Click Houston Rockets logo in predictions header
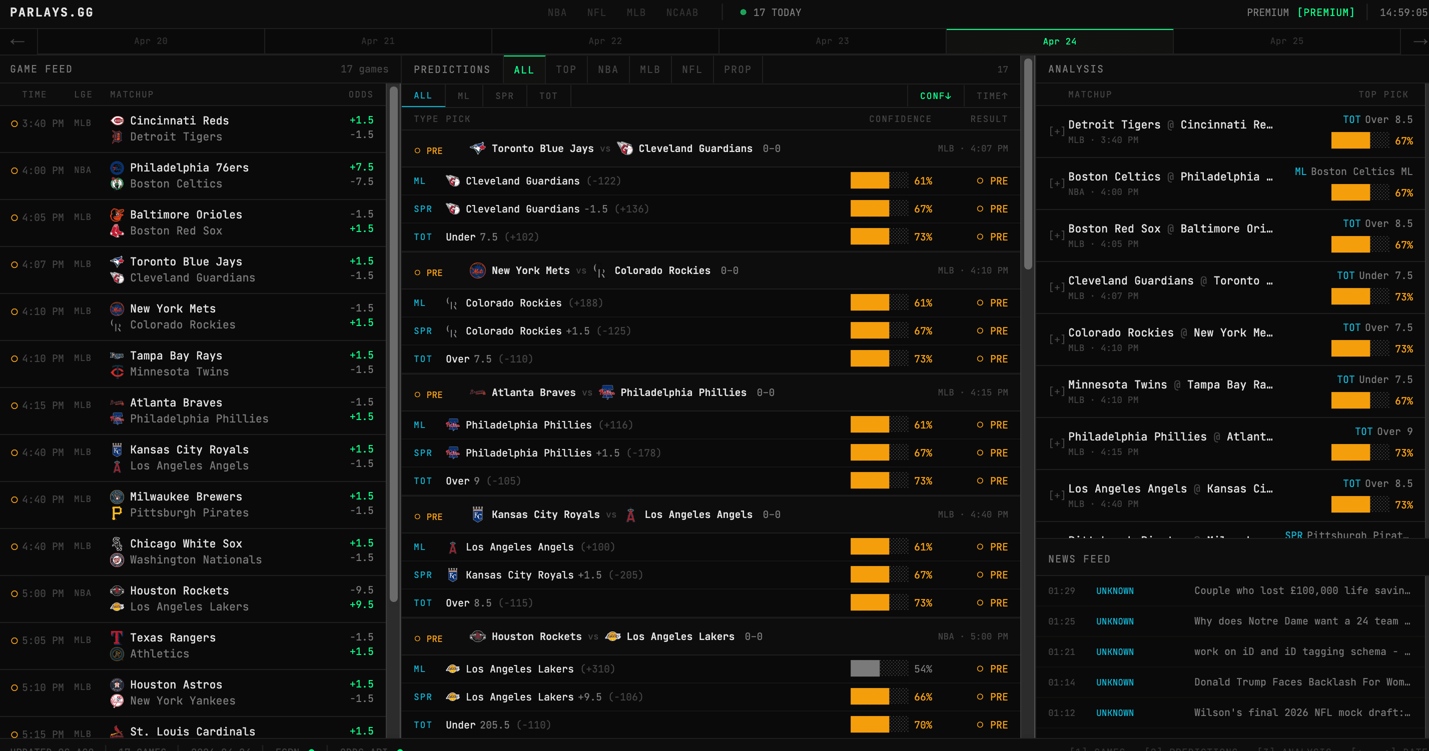 (x=478, y=636)
